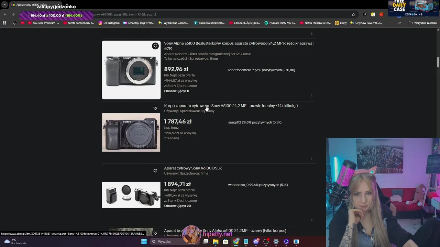
Task: Open the three-dot menu below the 892,96 zł listing
Action: tap(312, 96)
